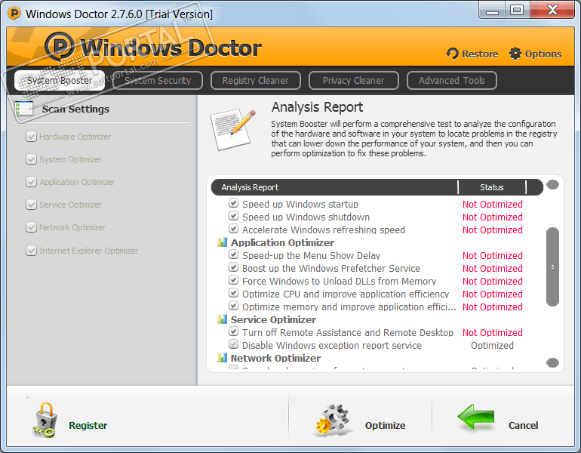The image size is (581, 453).
Task: Uncheck Speed up Windows shutdown
Action: [233, 216]
